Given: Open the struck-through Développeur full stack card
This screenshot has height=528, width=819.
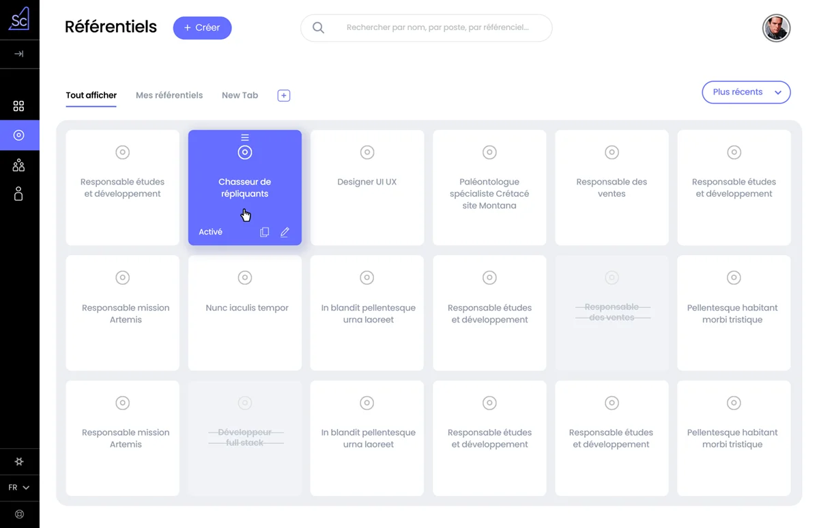Looking at the screenshot, I should point(245,439).
